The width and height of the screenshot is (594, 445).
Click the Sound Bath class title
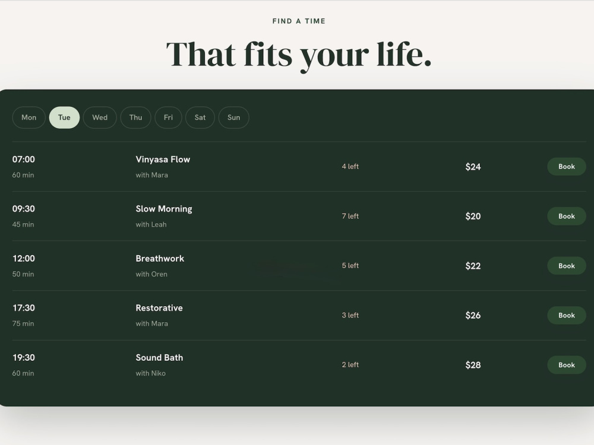tap(159, 358)
